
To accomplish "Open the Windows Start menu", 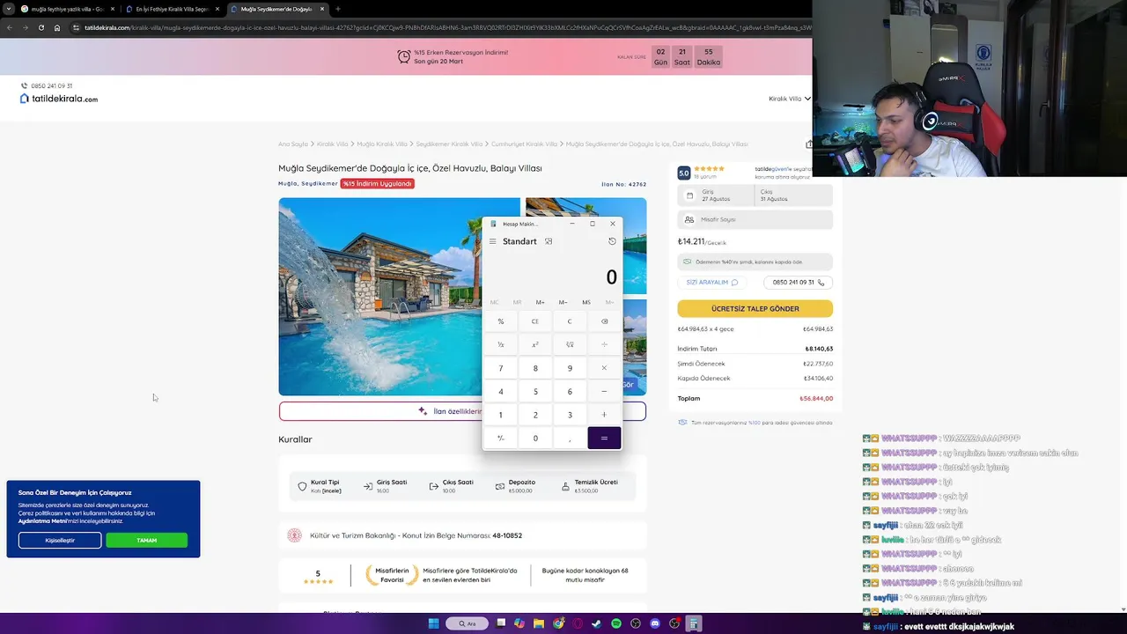I will click(x=433, y=623).
